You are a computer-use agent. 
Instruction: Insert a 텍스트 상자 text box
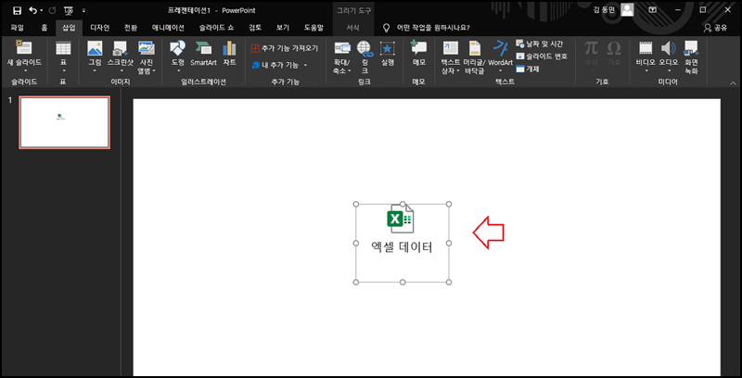(x=450, y=57)
